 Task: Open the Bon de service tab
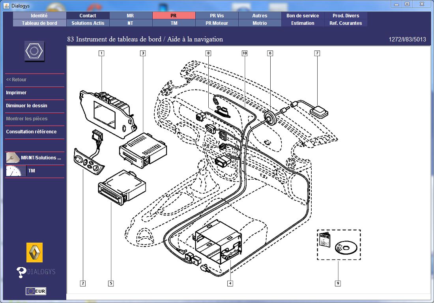[x=303, y=16]
